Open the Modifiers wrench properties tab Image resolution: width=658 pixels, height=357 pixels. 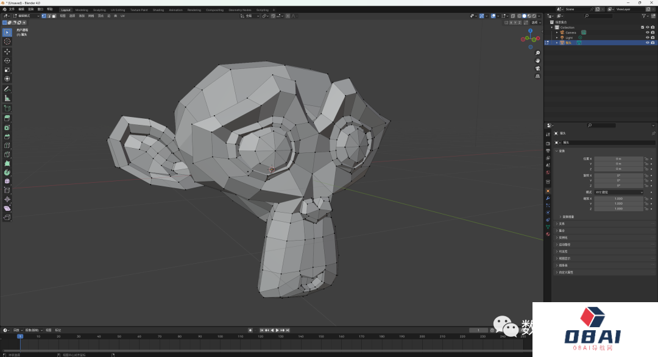pyautogui.click(x=548, y=198)
